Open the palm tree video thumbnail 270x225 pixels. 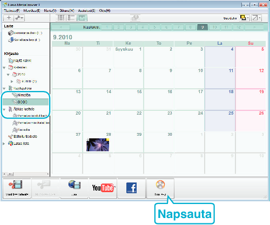(98, 145)
